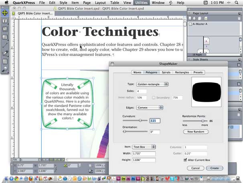This screenshot has height=183, width=243.
Task: Switch to the Waves tab
Action: [137, 72]
